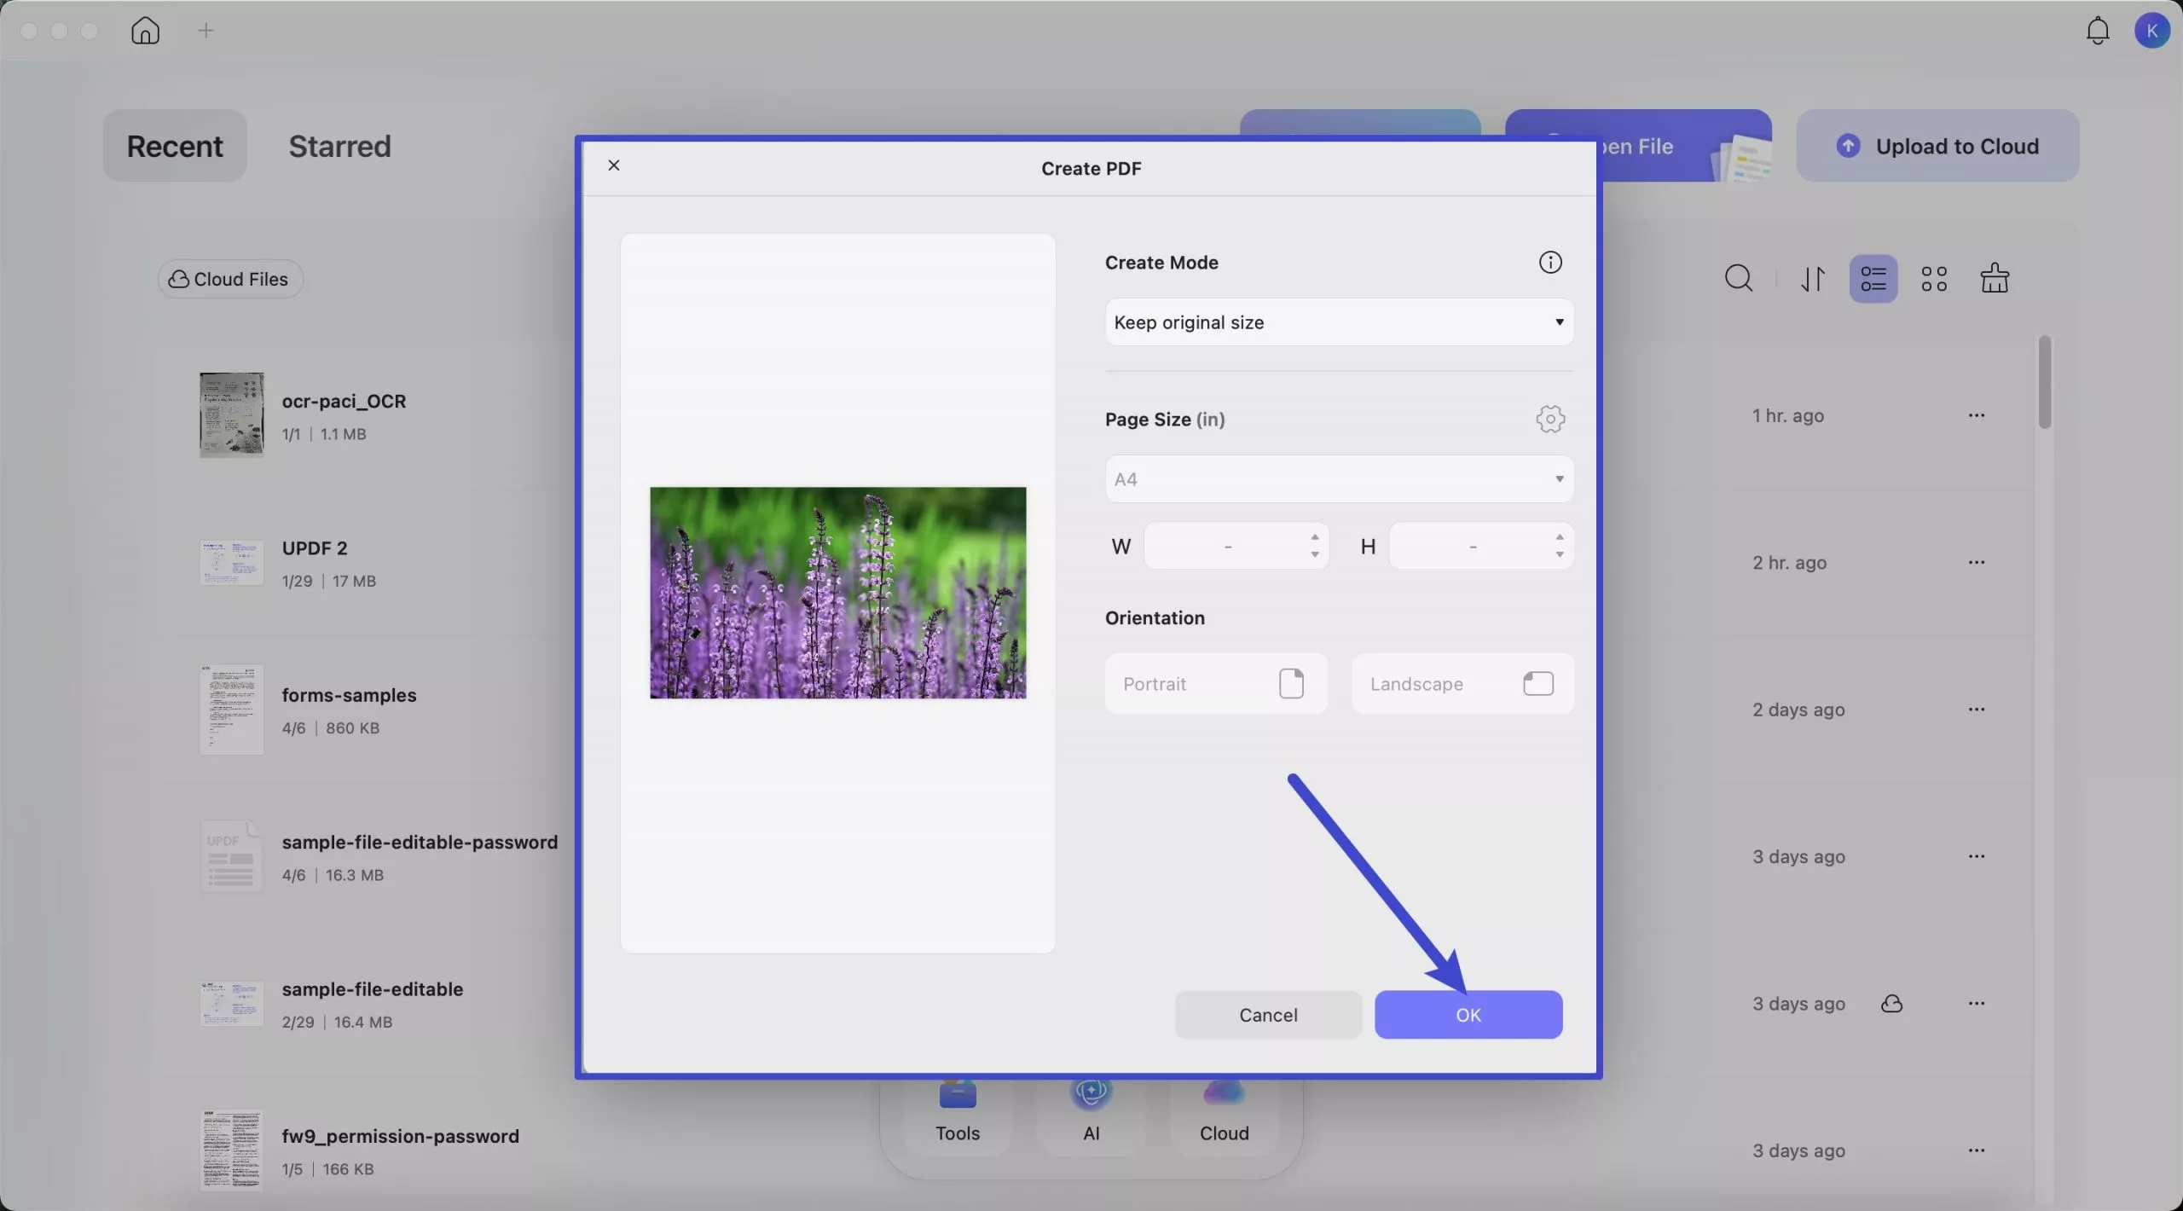The image size is (2183, 1211).
Task: Open the Keep original size dropdown
Action: 1338,322
